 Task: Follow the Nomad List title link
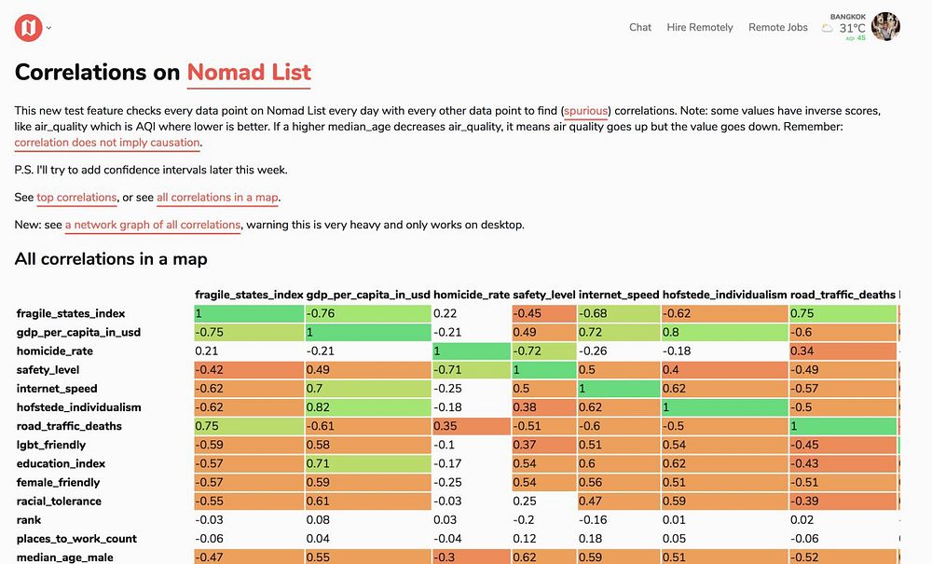point(249,72)
